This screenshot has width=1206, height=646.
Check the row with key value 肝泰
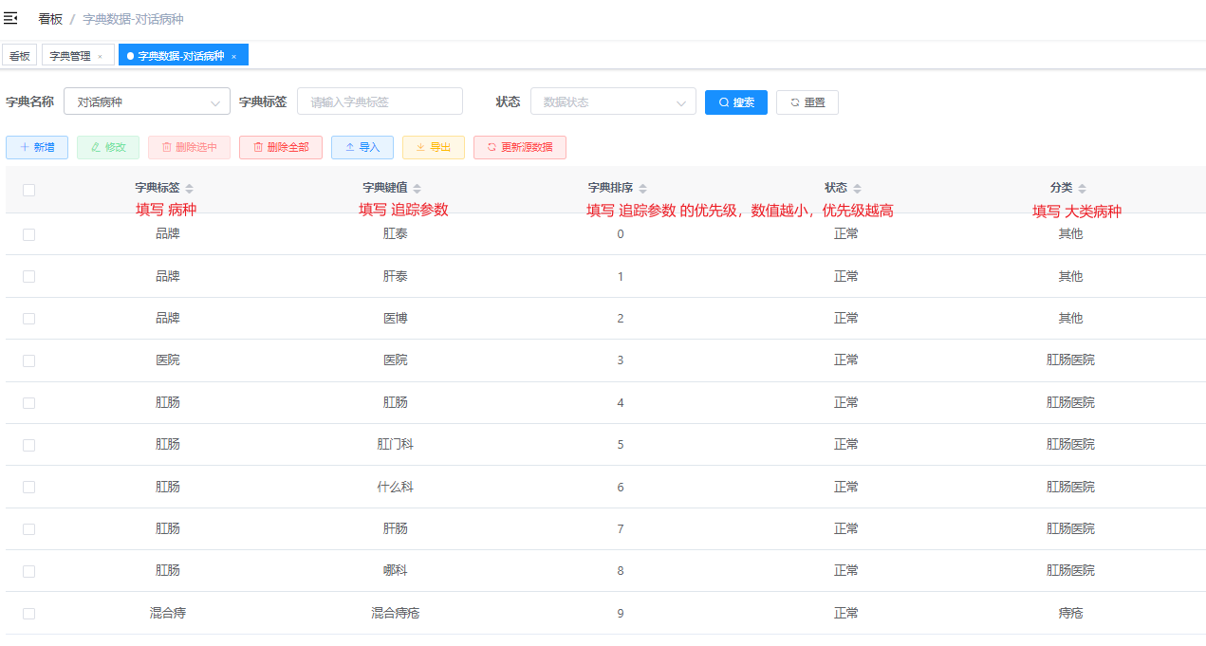pos(28,276)
